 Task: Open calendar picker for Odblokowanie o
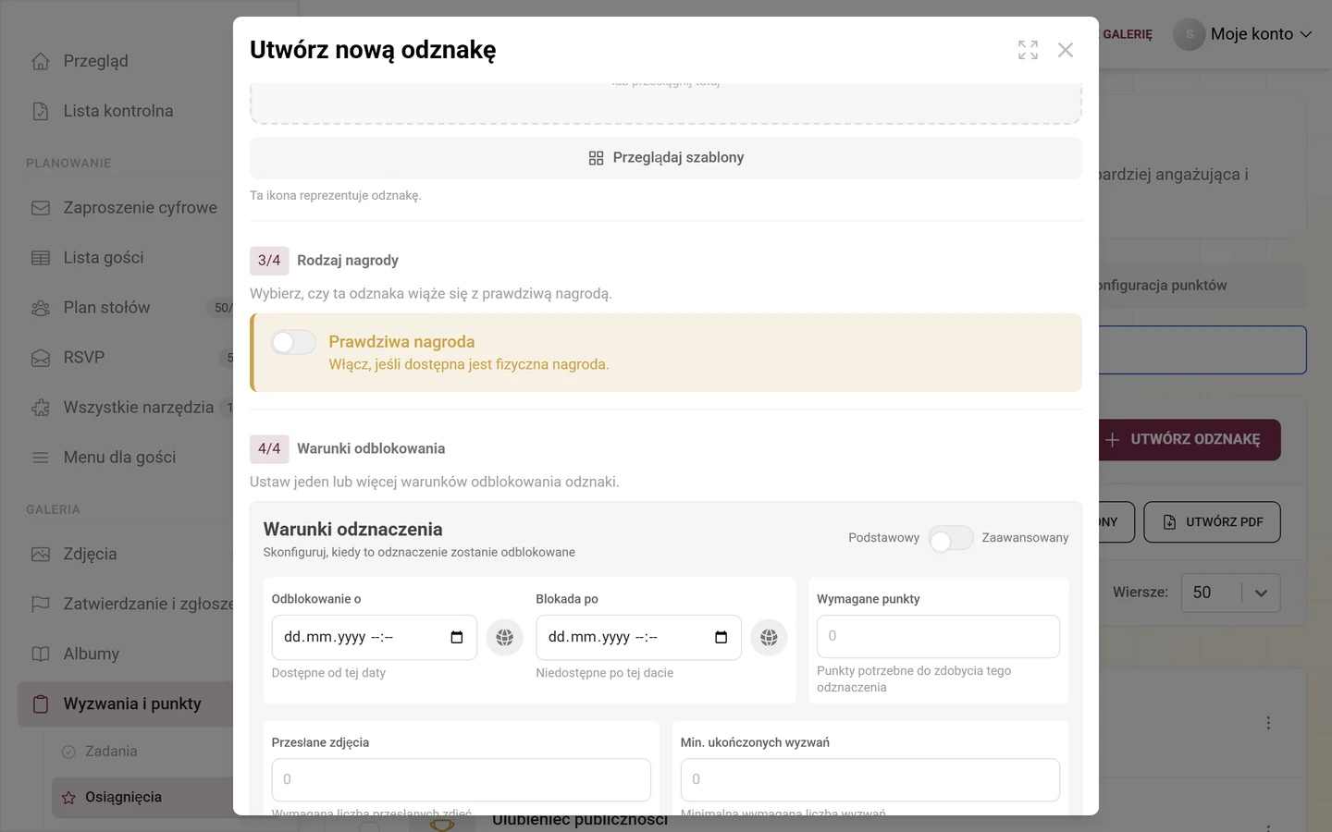tap(457, 637)
